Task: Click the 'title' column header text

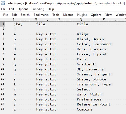Action: coord(83,24)
